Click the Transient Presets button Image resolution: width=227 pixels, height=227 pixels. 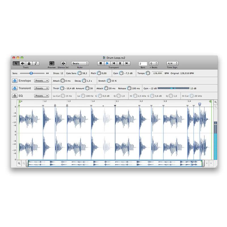[41, 88]
